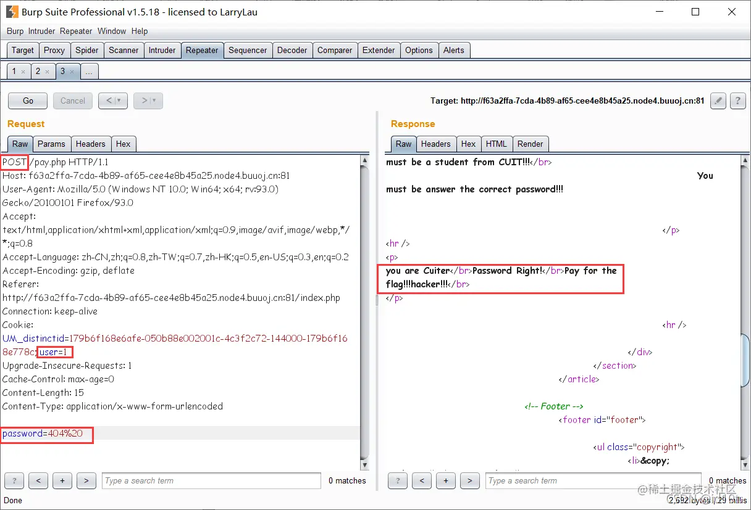Click the request pane scroll up arrow
Screen dimensions: 751x510
[364, 160]
